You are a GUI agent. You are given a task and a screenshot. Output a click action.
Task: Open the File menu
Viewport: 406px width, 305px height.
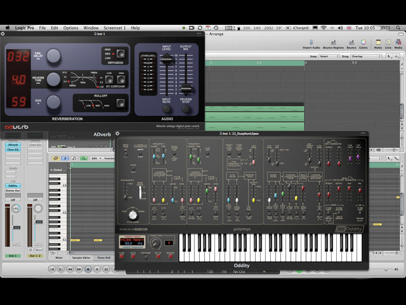tap(43, 28)
